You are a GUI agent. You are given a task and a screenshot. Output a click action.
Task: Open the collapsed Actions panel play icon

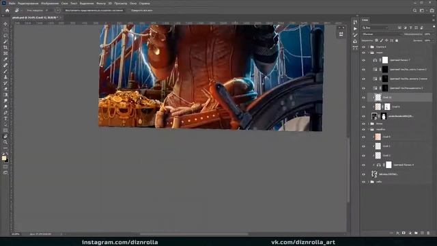click(355, 29)
